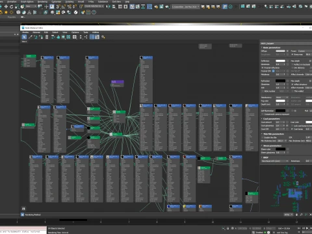This screenshot has width=312, height=234.
Task: Click the orange sun light icon in second row
Action: point(6,12)
